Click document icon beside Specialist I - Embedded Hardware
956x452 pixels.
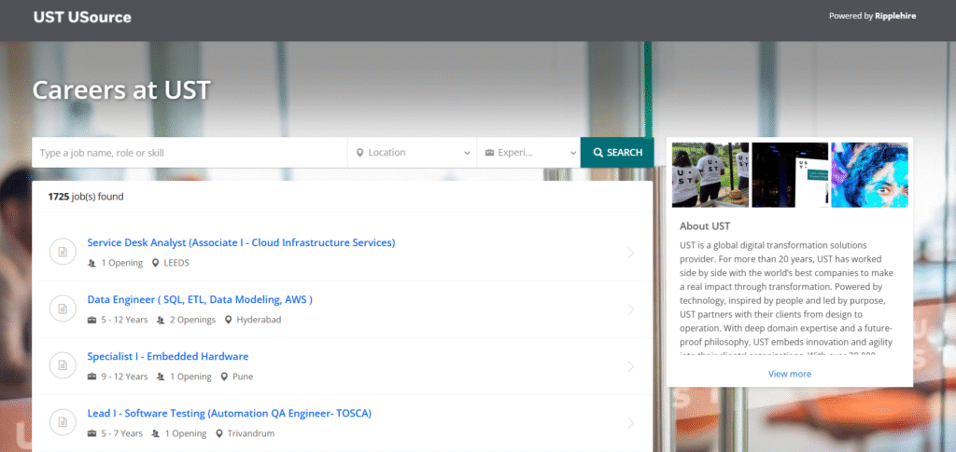[x=63, y=365]
